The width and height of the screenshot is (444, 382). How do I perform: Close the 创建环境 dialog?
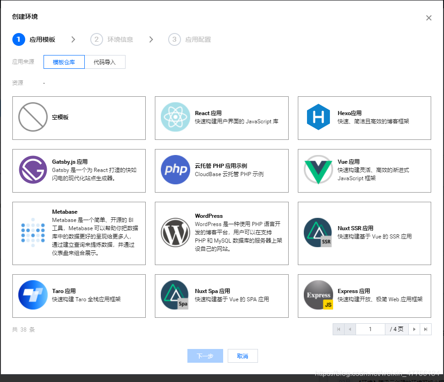coord(429,18)
